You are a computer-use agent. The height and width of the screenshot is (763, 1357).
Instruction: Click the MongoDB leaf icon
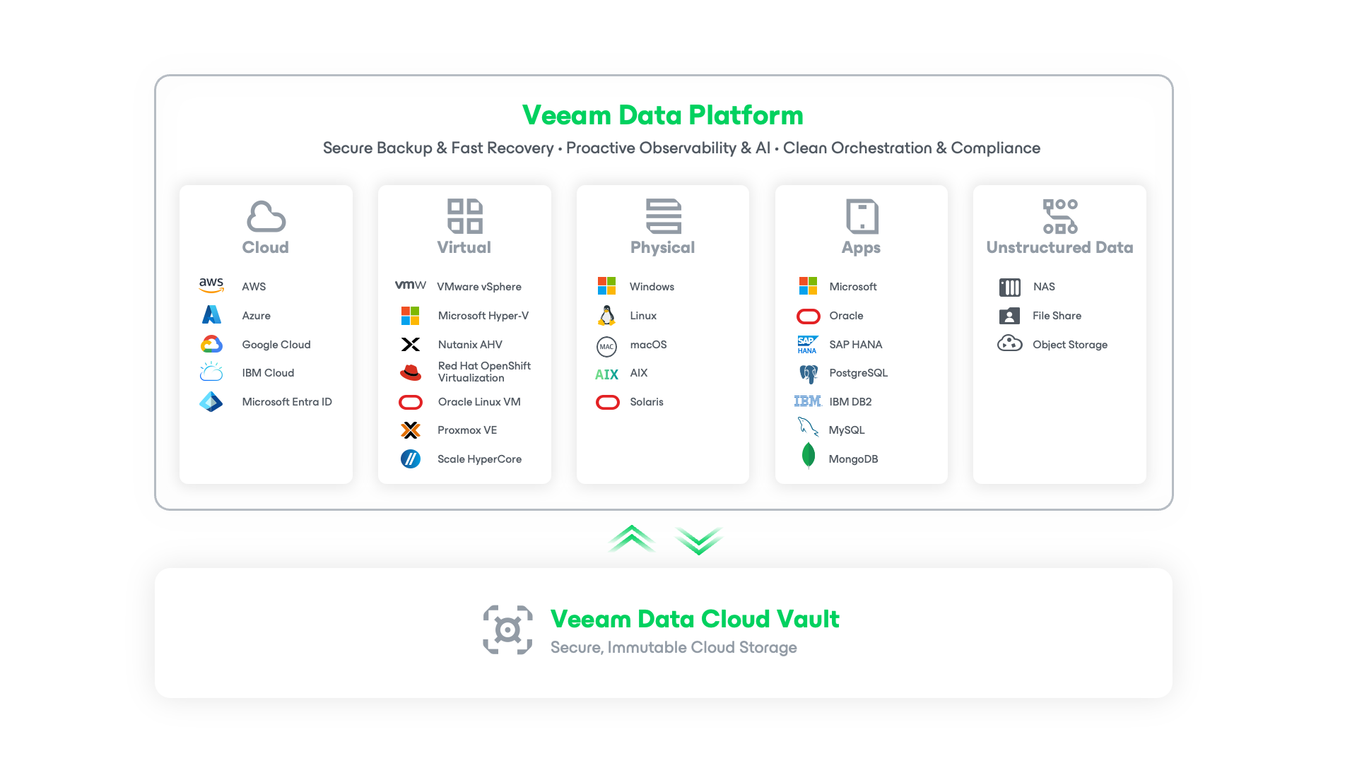809,456
